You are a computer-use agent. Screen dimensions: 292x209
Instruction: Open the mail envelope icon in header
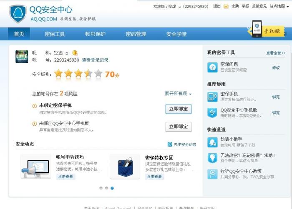tap(226, 7)
